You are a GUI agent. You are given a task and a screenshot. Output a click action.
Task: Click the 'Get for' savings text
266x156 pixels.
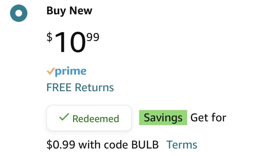tap(208, 118)
